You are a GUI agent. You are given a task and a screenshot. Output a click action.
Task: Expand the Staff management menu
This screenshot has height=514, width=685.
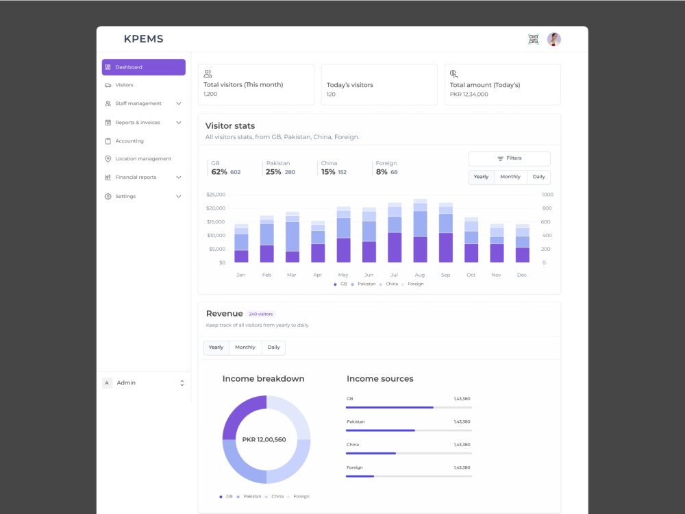tap(178, 103)
